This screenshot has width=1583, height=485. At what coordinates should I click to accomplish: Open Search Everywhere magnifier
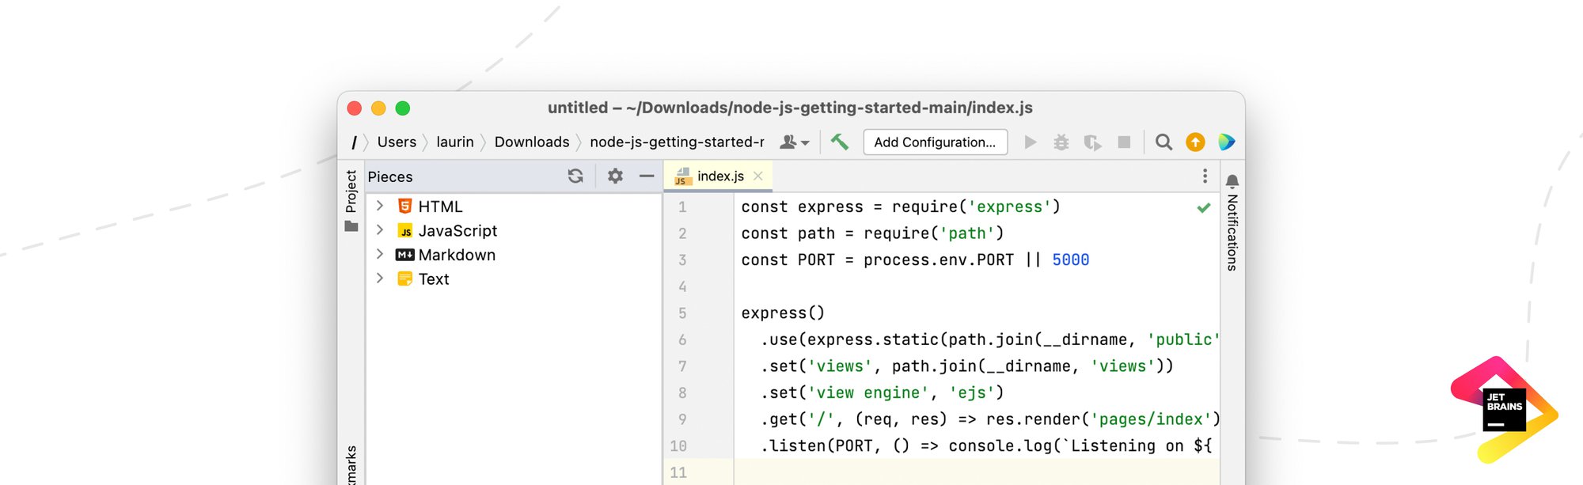[1164, 142]
